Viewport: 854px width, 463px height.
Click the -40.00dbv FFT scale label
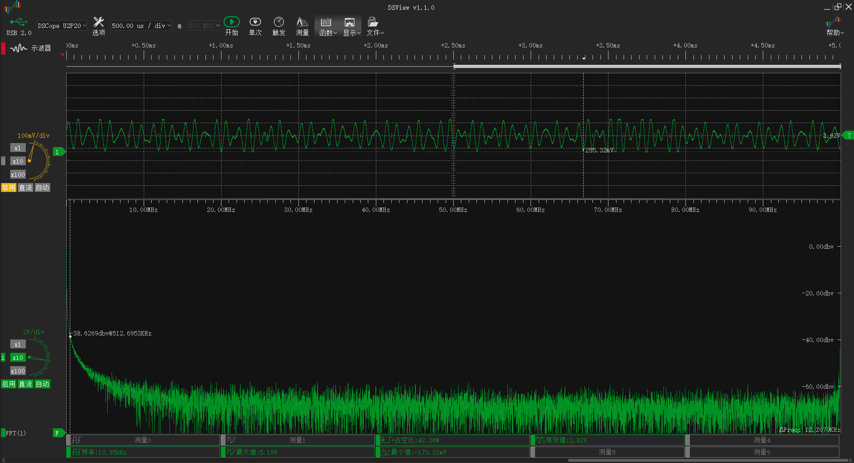pos(818,340)
